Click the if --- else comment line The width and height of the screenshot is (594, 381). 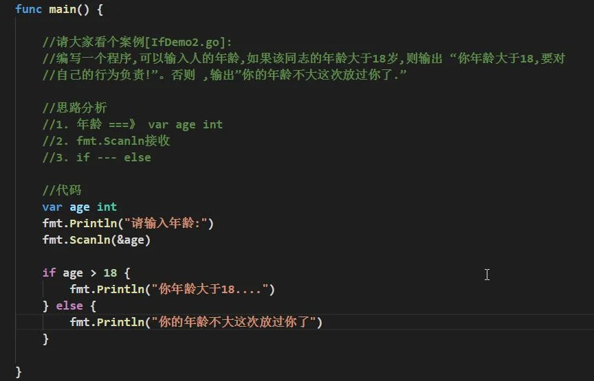tap(97, 157)
